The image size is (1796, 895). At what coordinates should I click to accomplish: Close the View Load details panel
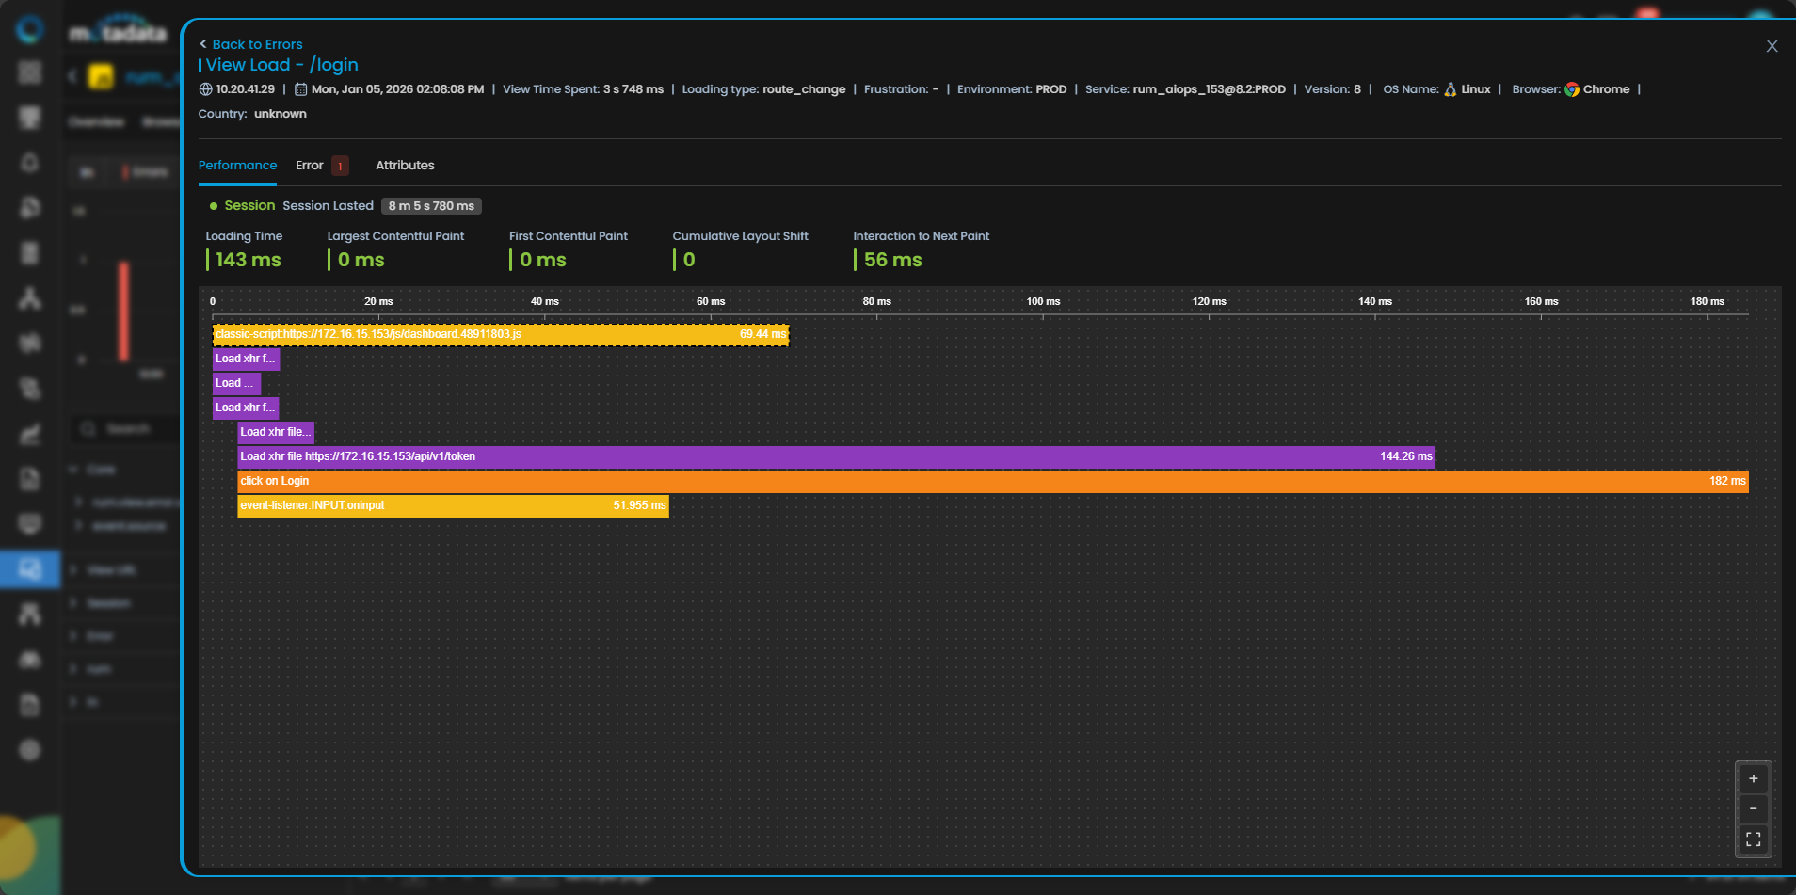(1772, 46)
